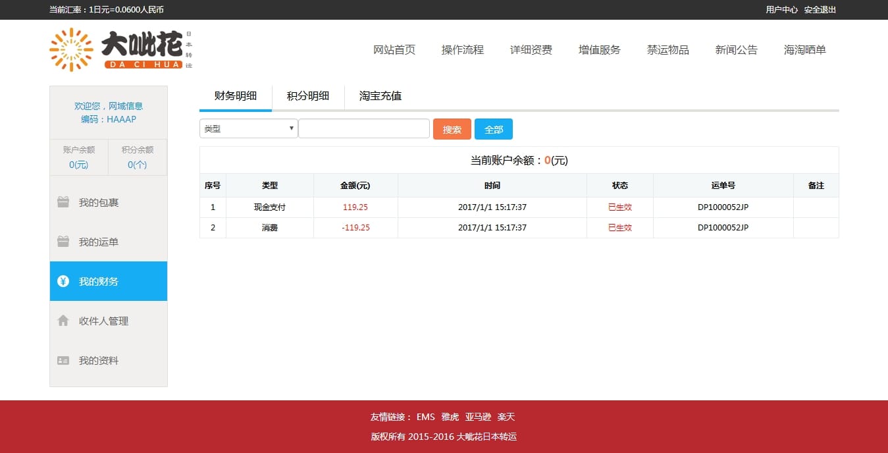888x453 pixels.
Task: Click the 积分余额 0(个) value
Action: click(x=138, y=165)
